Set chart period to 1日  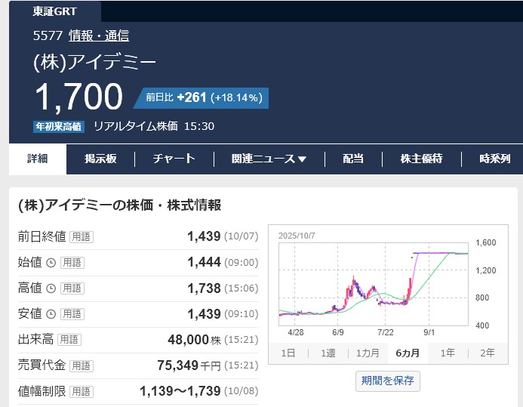[x=288, y=353]
